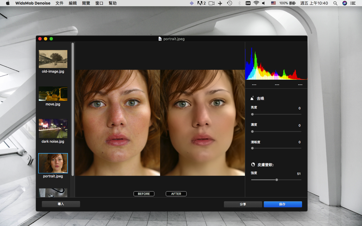362x226 pixels.
Task: Click the 去噪 denoise section icon
Action: (x=252, y=98)
